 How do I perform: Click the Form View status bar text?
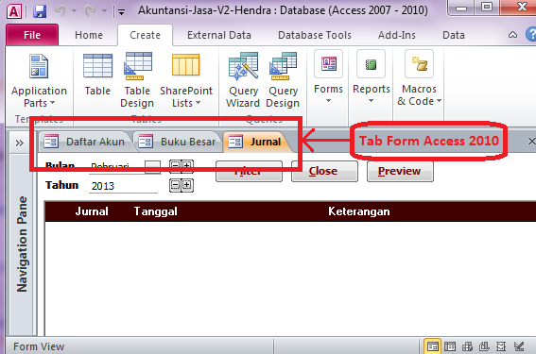pyautogui.click(x=39, y=346)
